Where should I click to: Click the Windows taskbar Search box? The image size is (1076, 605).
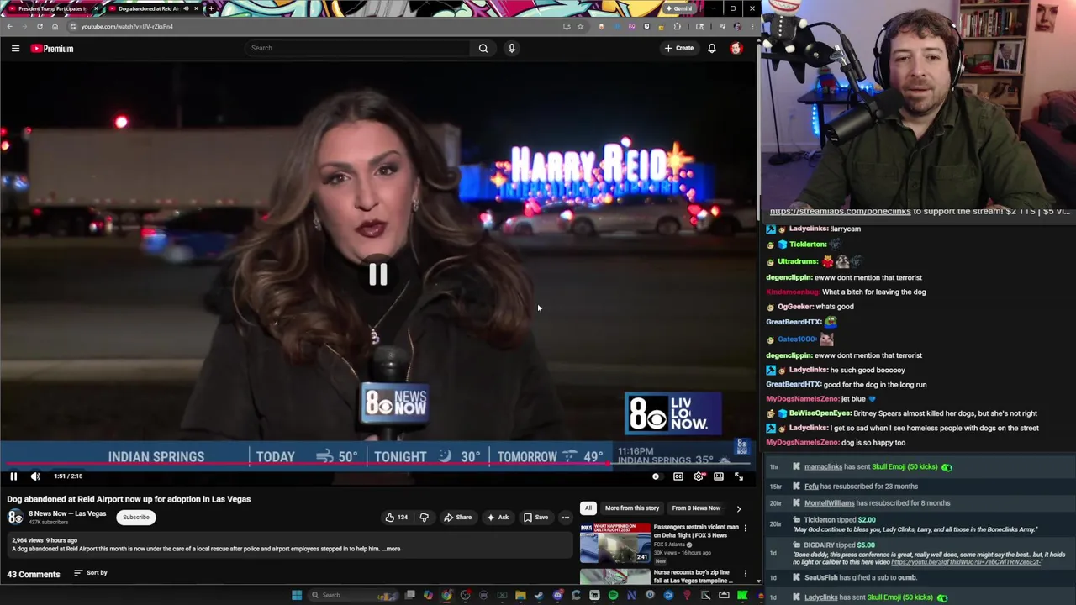pyautogui.click(x=353, y=595)
